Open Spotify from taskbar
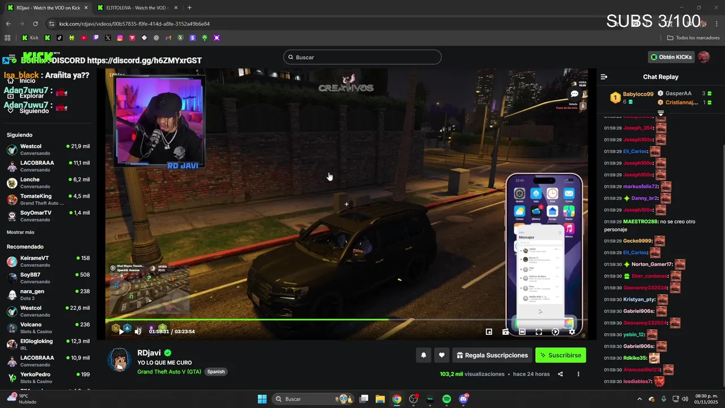Viewport: 725px width, 408px height. (446, 399)
